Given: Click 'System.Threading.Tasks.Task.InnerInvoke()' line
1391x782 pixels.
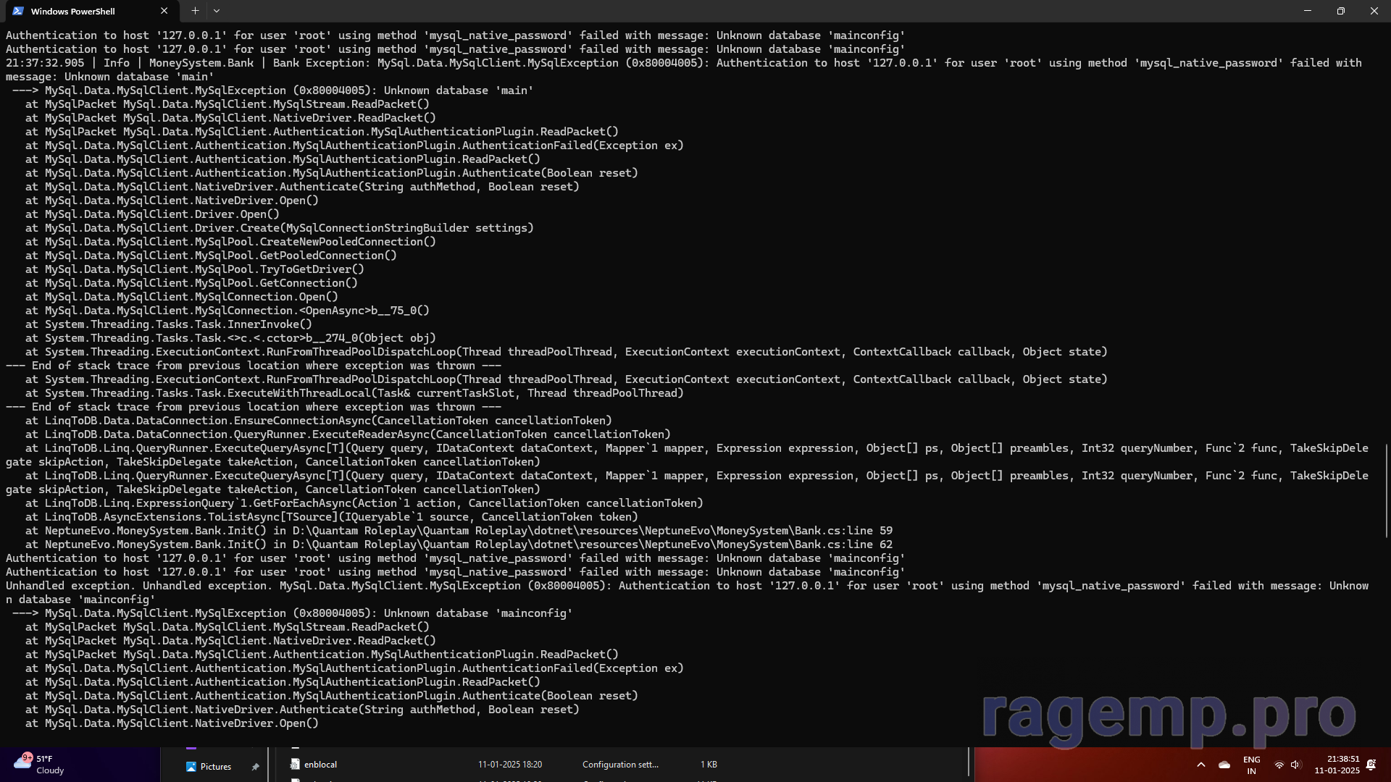Looking at the screenshot, I should 169,324.
